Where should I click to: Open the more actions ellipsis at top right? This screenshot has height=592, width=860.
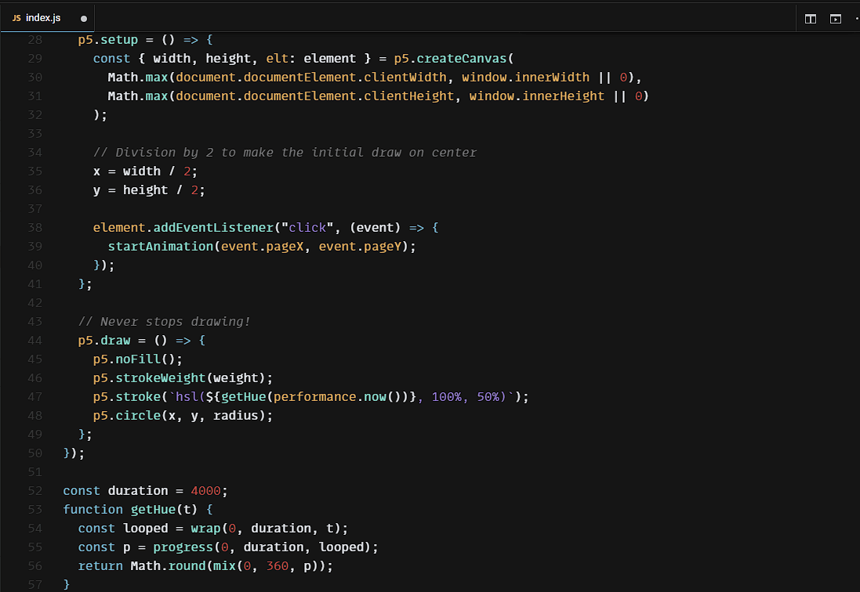pyautogui.click(x=856, y=19)
